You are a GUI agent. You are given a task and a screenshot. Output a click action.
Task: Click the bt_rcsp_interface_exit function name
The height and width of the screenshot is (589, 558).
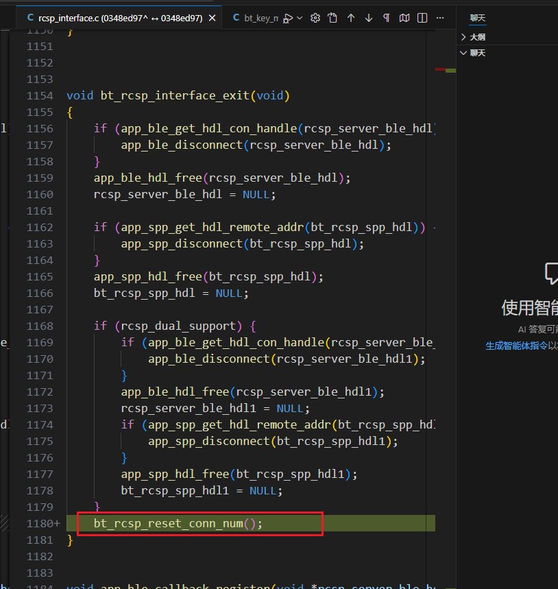click(x=175, y=96)
